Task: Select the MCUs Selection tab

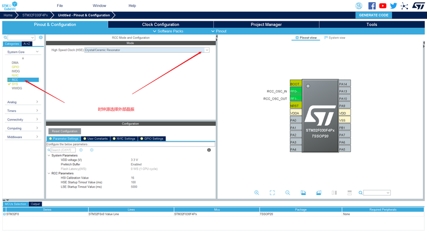Action: [x=15, y=204]
